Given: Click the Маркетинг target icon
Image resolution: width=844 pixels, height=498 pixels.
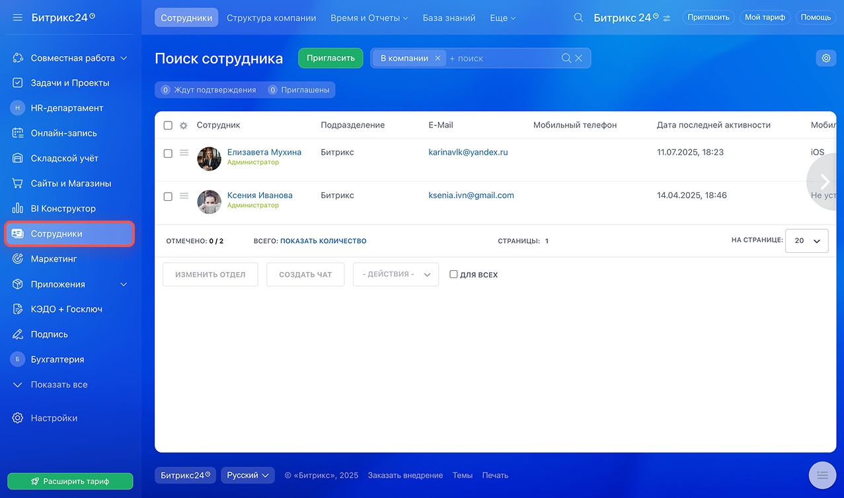Looking at the screenshot, I should [18, 259].
